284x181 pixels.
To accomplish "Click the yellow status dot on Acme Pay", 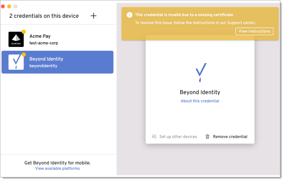I will coord(24,32).
